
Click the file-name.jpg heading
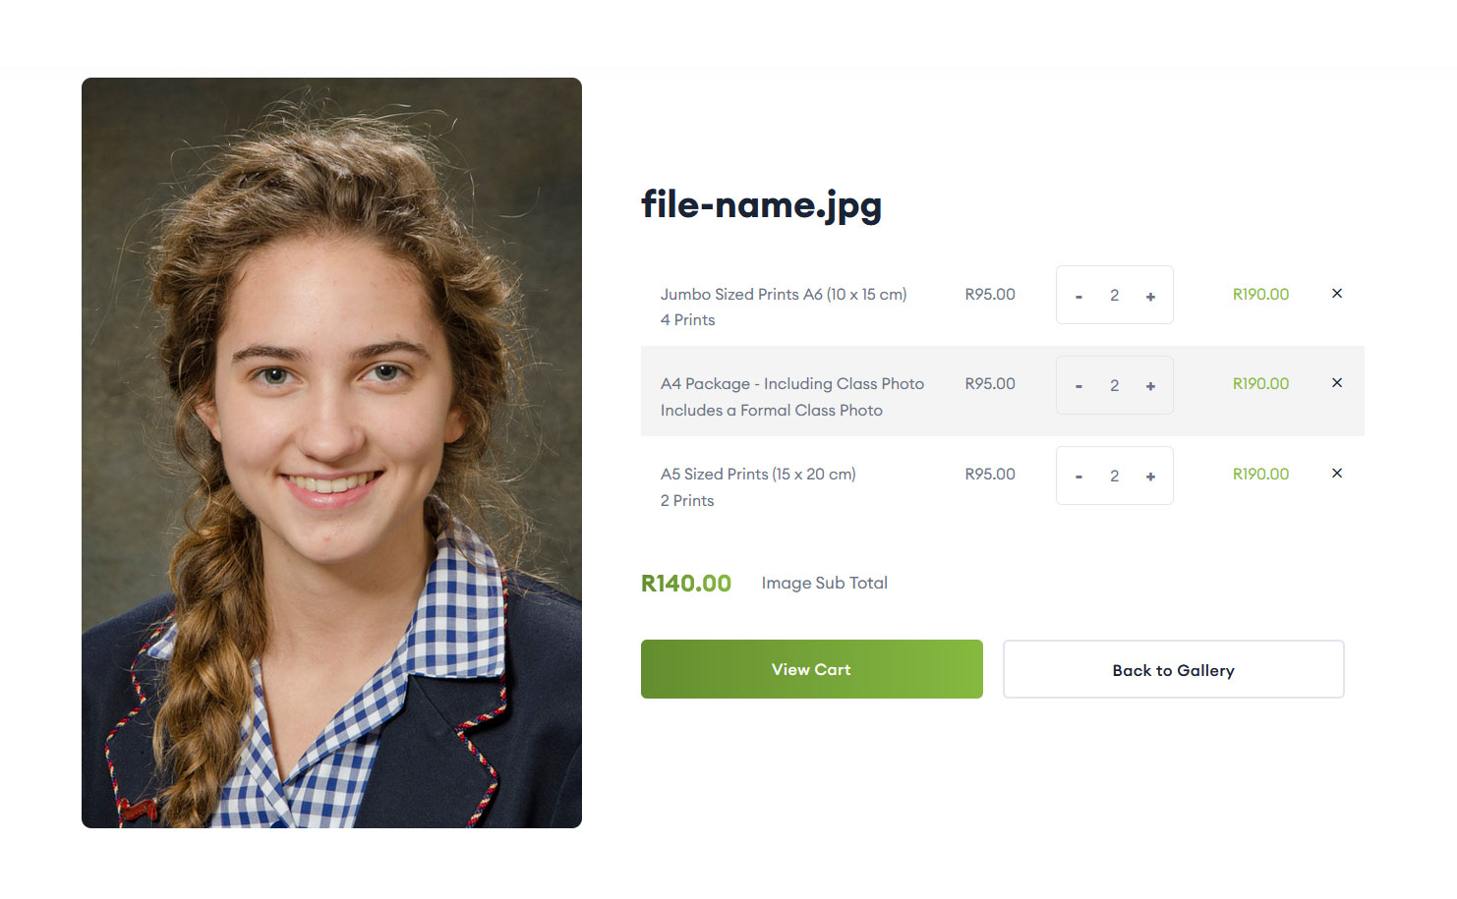[761, 204]
